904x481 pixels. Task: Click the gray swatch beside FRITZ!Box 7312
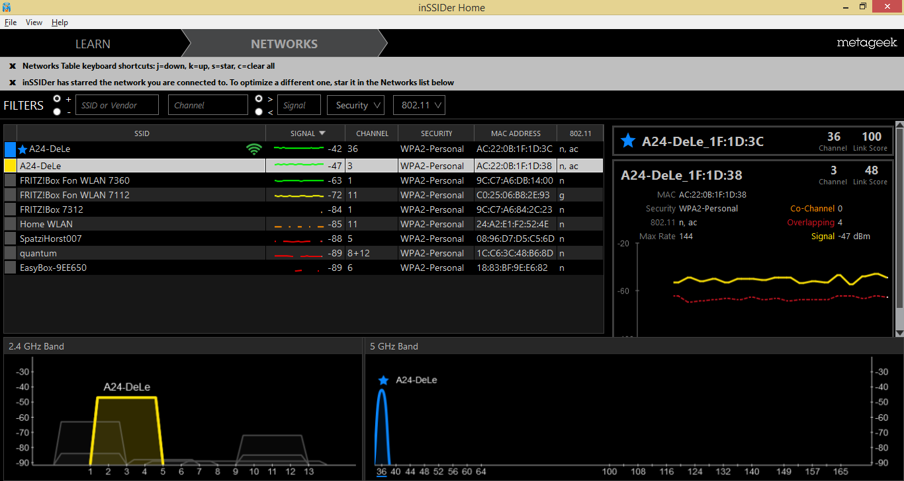(x=10, y=209)
